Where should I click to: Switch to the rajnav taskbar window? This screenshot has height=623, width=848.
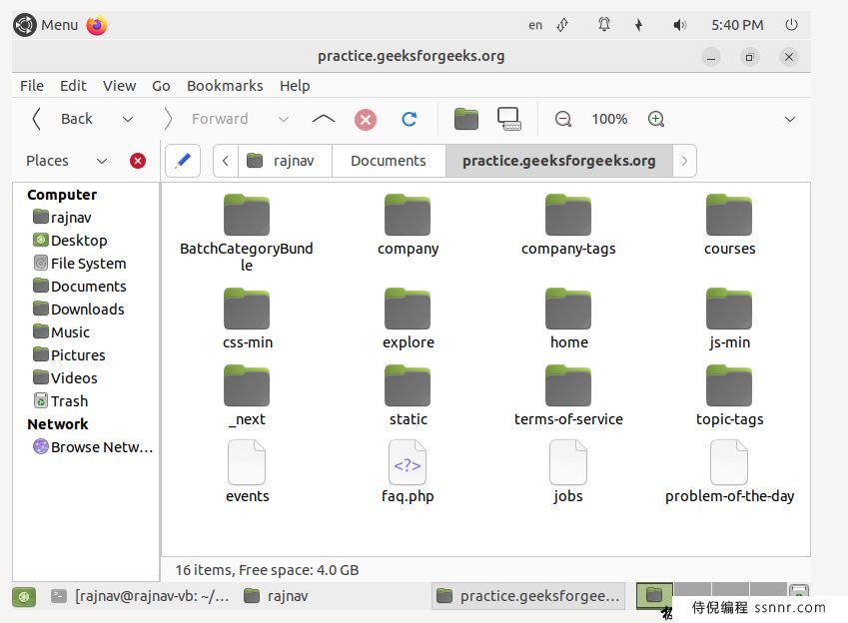click(x=276, y=596)
